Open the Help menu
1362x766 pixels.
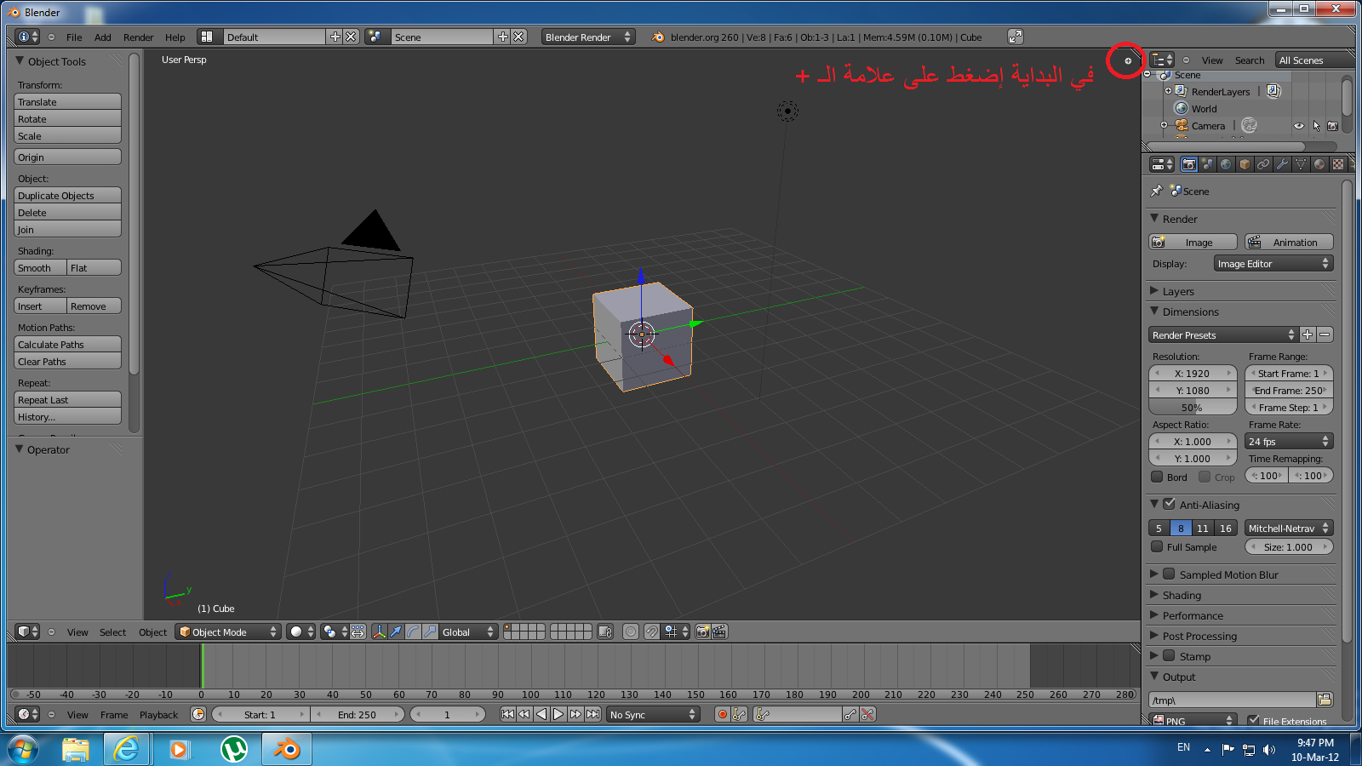tap(175, 37)
